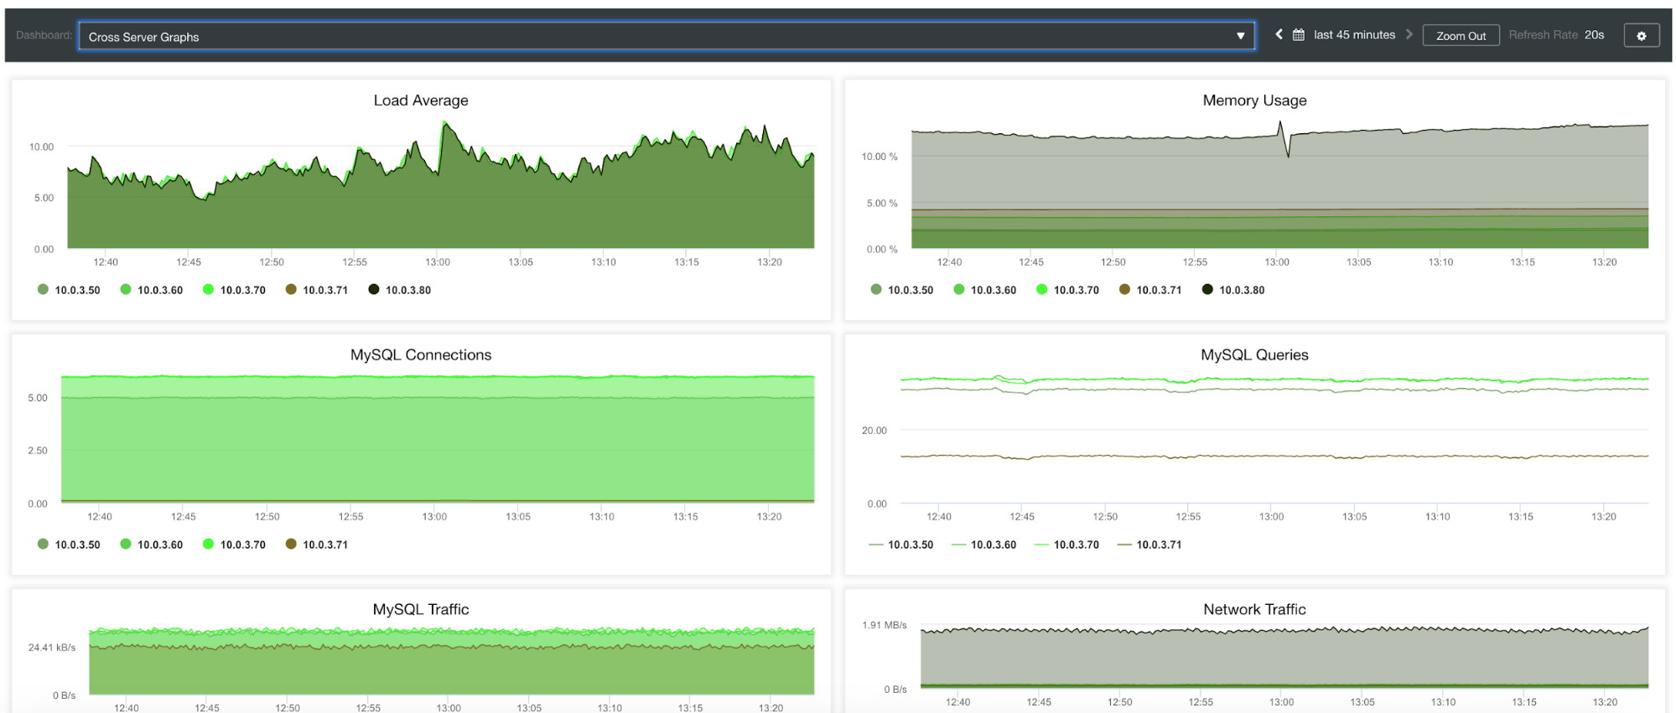Viewport: 1676px width, 713px height.
Task: Toggle 10.0.3.70 series in Load Average legend
Action: (x=234, y=290)
